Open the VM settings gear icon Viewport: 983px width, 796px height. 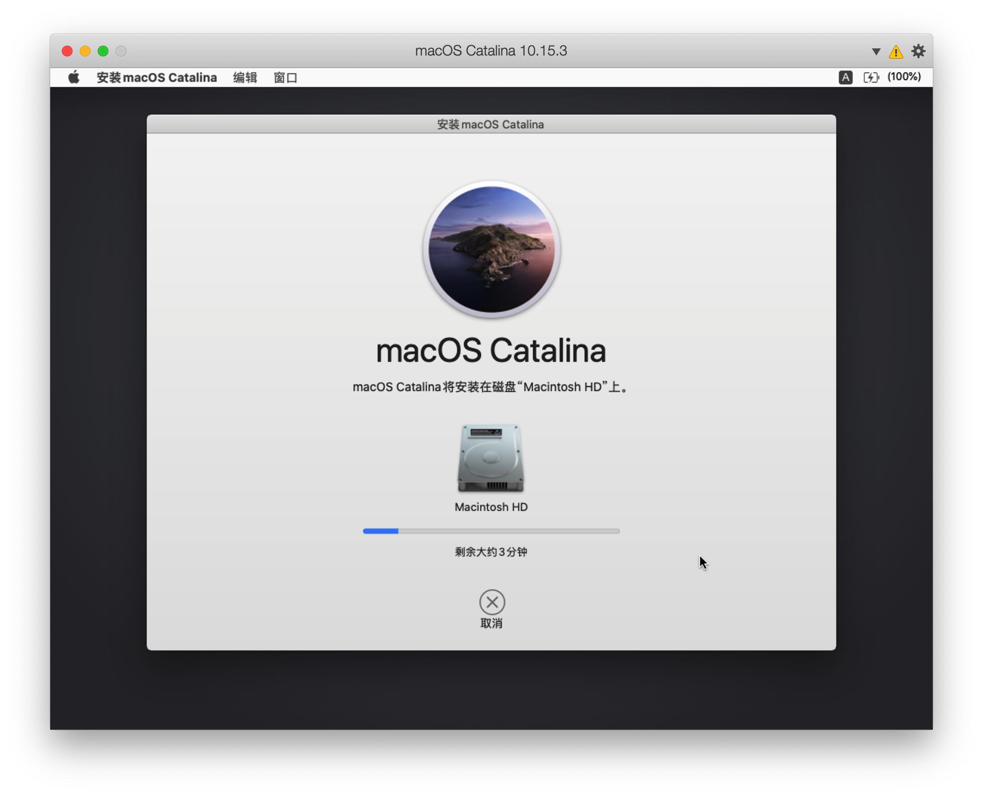tap(918, 51)
